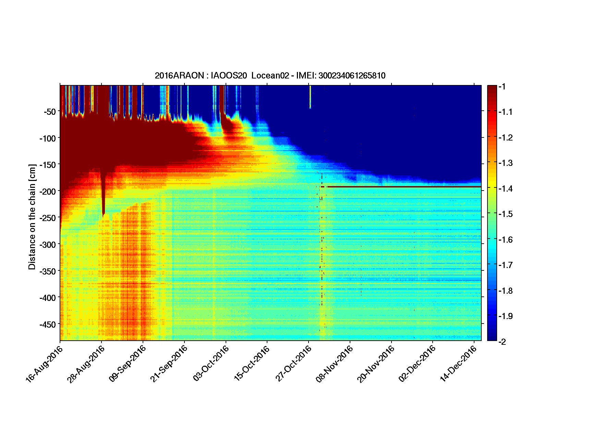Click the -450 y-axis tick label
Image resolution: width=602 pixels, height=426 pixels.
click(x=48, y=324)
